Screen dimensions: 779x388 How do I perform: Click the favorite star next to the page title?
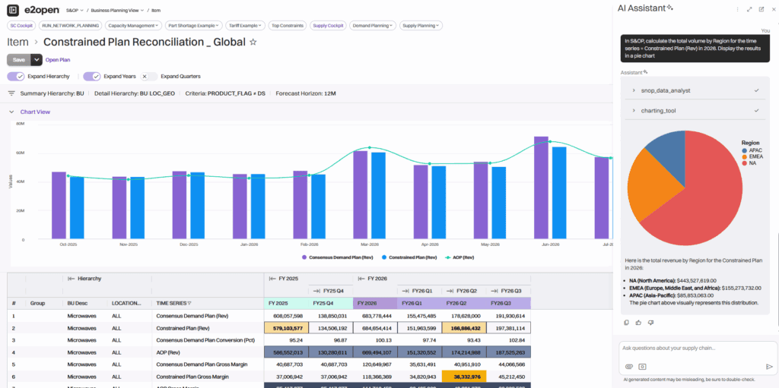point(253,43)
